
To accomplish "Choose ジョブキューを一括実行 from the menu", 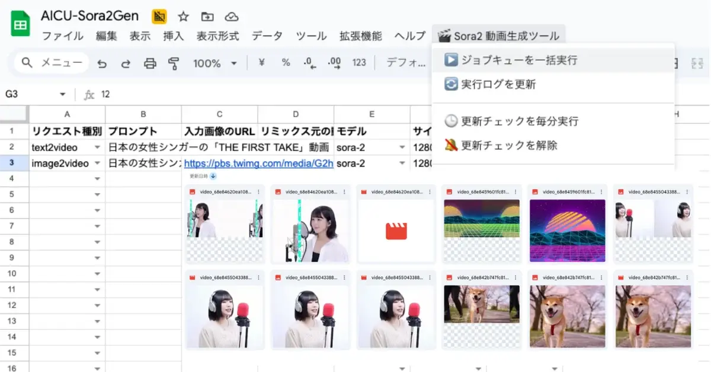I will 519,60.
